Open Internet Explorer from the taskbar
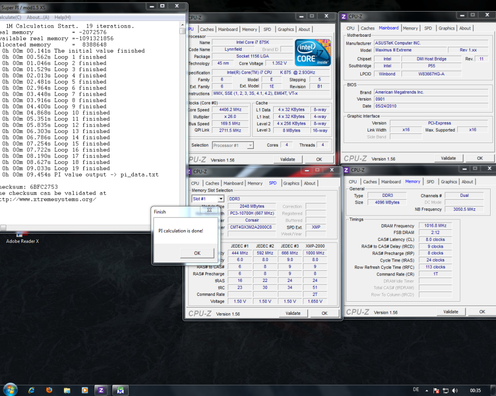Image resolution: width=496 pixels, height=396 pixels. pyautogui.click(x=31, y=390)
